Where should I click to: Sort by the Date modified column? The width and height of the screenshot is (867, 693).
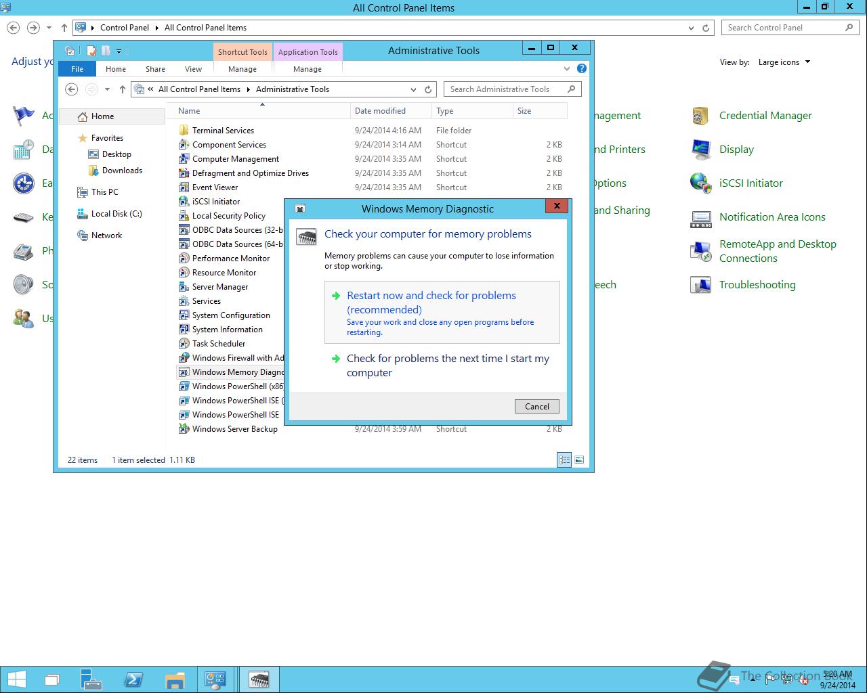coord(391,111)
